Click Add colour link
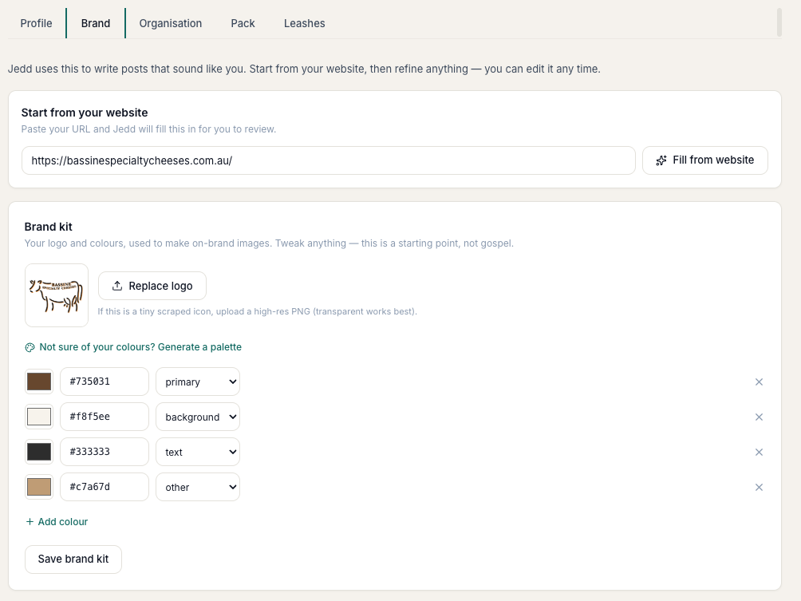The image size is (801, 601). [x=57, y=522]
